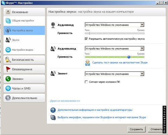This screenshot has width=168, height=135.
Task: Click the green phone icon beside Звонки
Action: [x=8, y=79]
